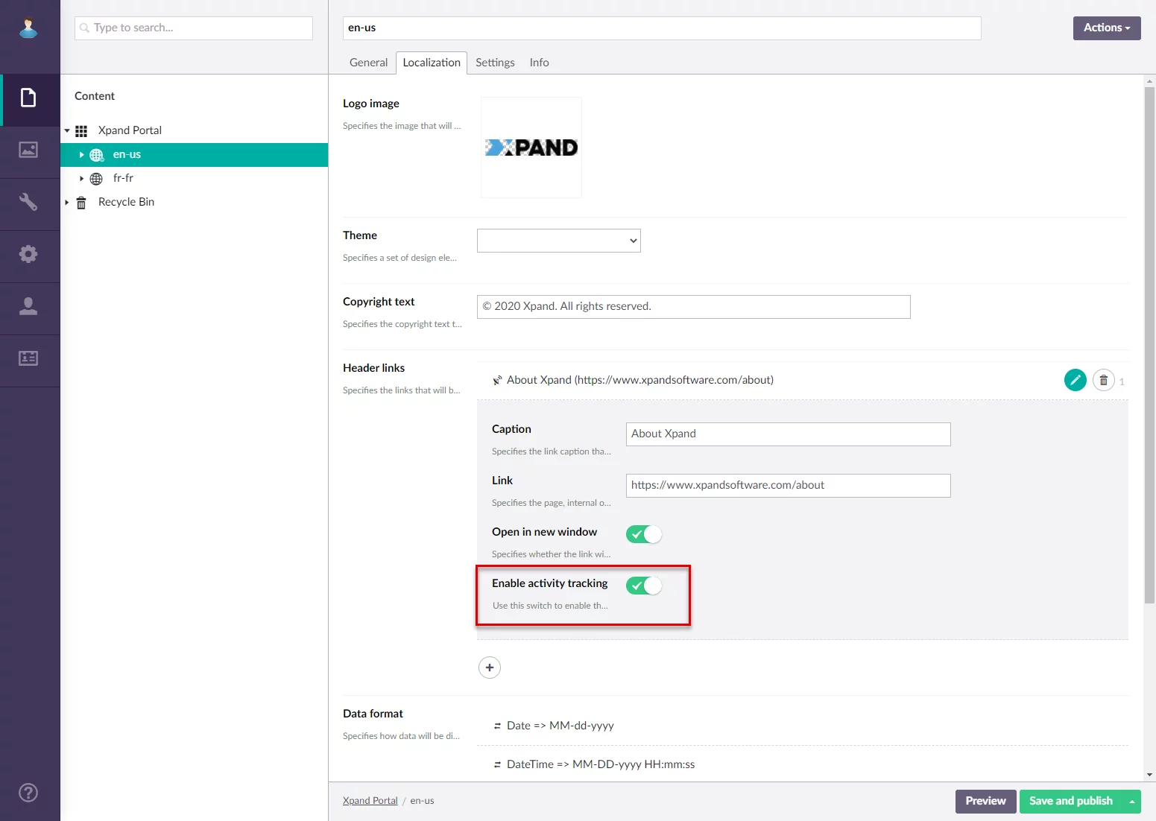Delete the About Xpand header link
This screenshot has height=821, width=1156.
click(1103, 380)
